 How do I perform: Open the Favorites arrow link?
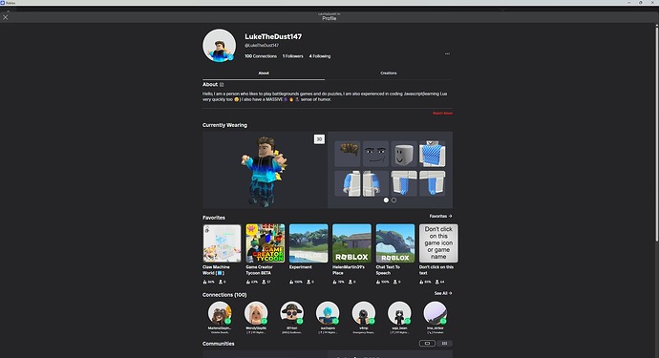(x=440, y=216)
